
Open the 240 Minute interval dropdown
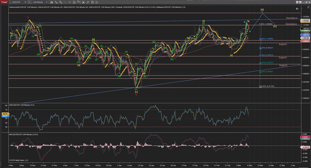point(40,2)
